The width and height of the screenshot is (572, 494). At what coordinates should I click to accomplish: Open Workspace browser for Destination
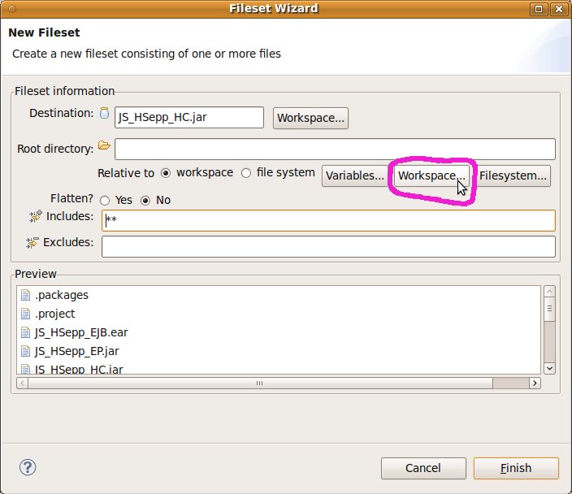pos(311,118)
